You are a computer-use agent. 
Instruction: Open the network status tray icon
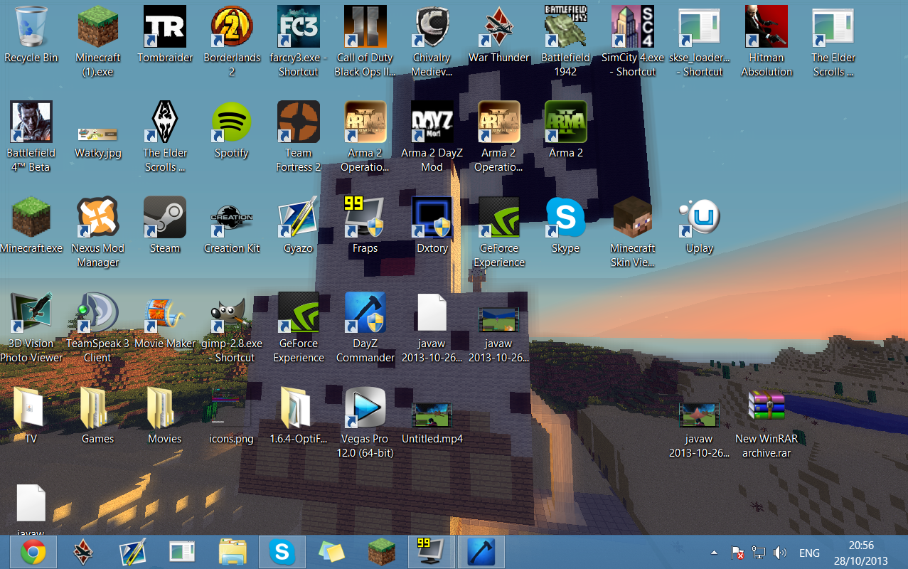pos(759,553)
